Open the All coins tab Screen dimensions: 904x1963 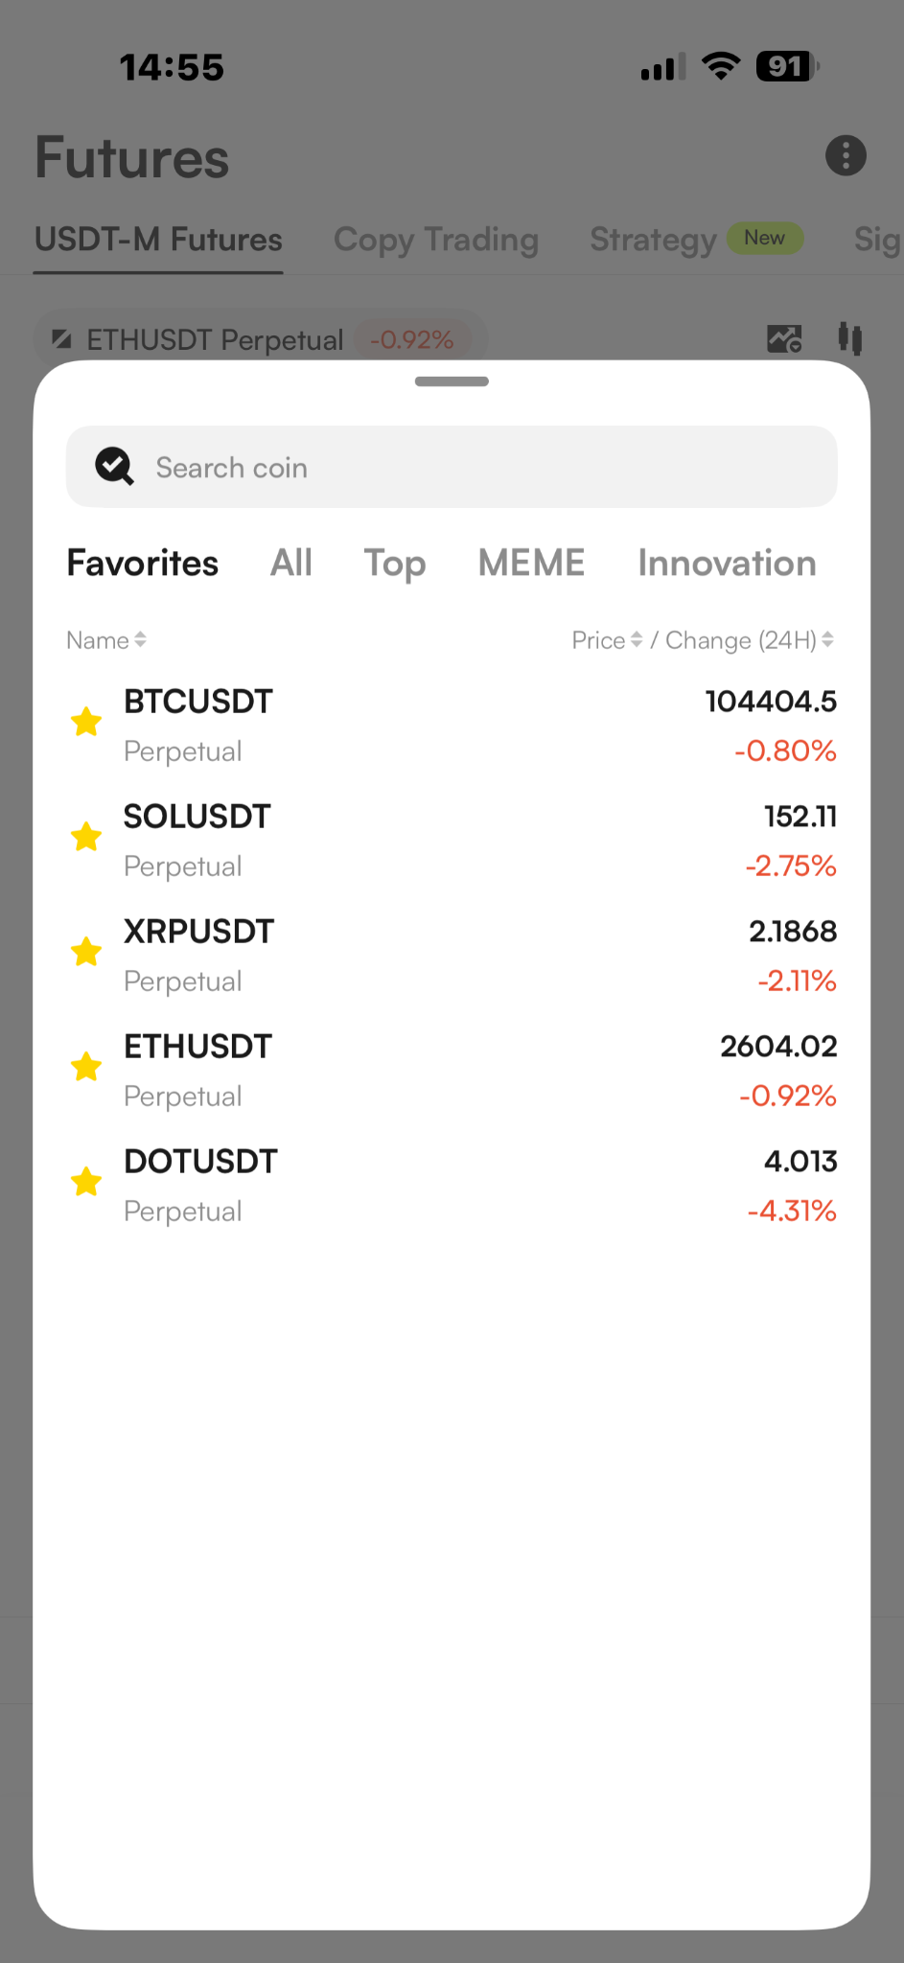point(291,563)
